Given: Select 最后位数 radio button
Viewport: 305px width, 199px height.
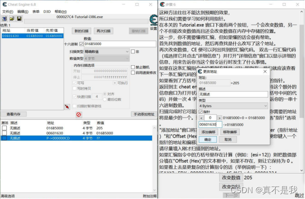Looking at the screenshot, I should 104,99.
